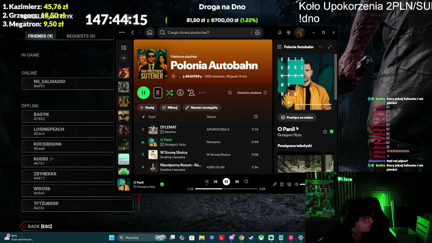Download the Polonia Autobahn playlist
This screenshot has width=432, height=243.
coord(180,93)
